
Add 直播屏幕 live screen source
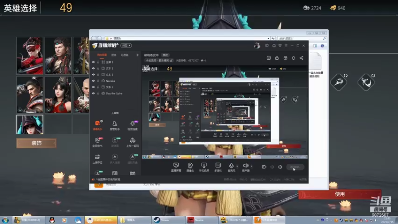pyautogui.click(x=176, y=167)
